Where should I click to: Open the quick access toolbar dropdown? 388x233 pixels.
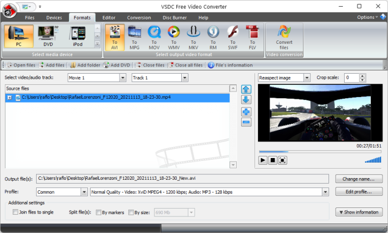40,7
